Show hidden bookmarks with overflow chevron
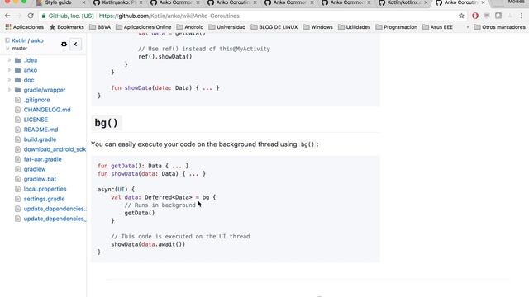 coord(468,27)
